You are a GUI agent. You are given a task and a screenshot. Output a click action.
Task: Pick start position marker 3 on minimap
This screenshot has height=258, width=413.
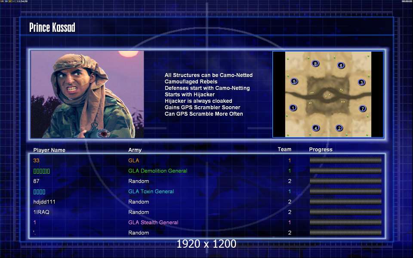point(362,82)
